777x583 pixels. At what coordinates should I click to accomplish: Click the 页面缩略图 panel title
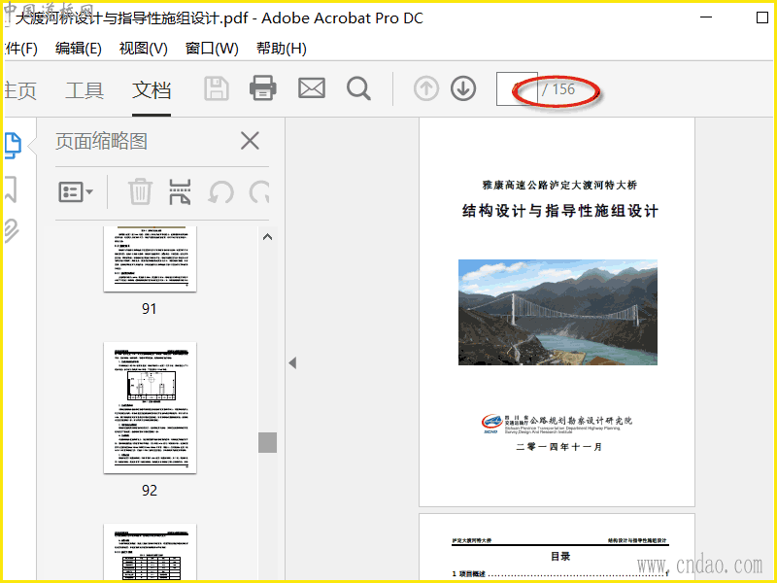click(x=101, y=141)
